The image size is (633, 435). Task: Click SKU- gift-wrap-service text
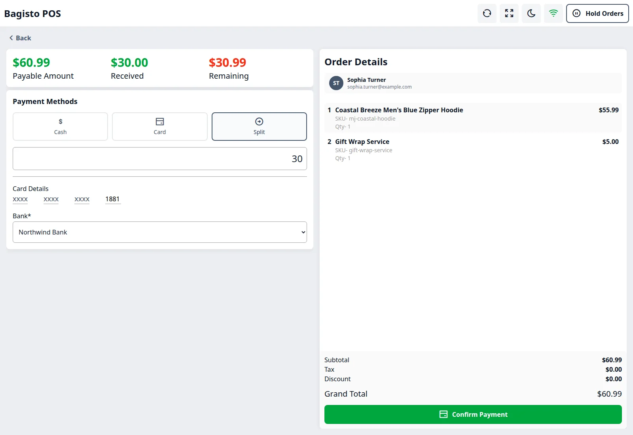tap(364, 150)
